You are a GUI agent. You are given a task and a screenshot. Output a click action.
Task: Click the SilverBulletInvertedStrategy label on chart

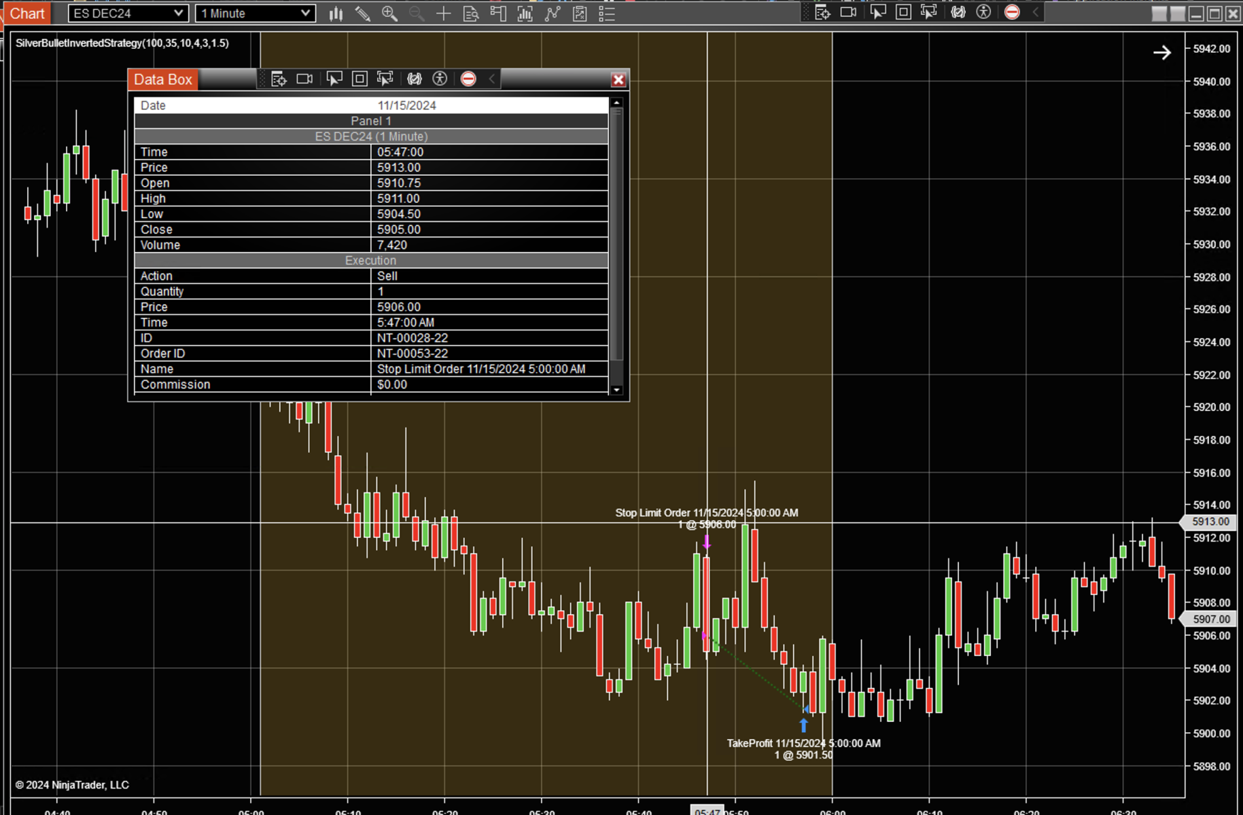tap(122, 43)
